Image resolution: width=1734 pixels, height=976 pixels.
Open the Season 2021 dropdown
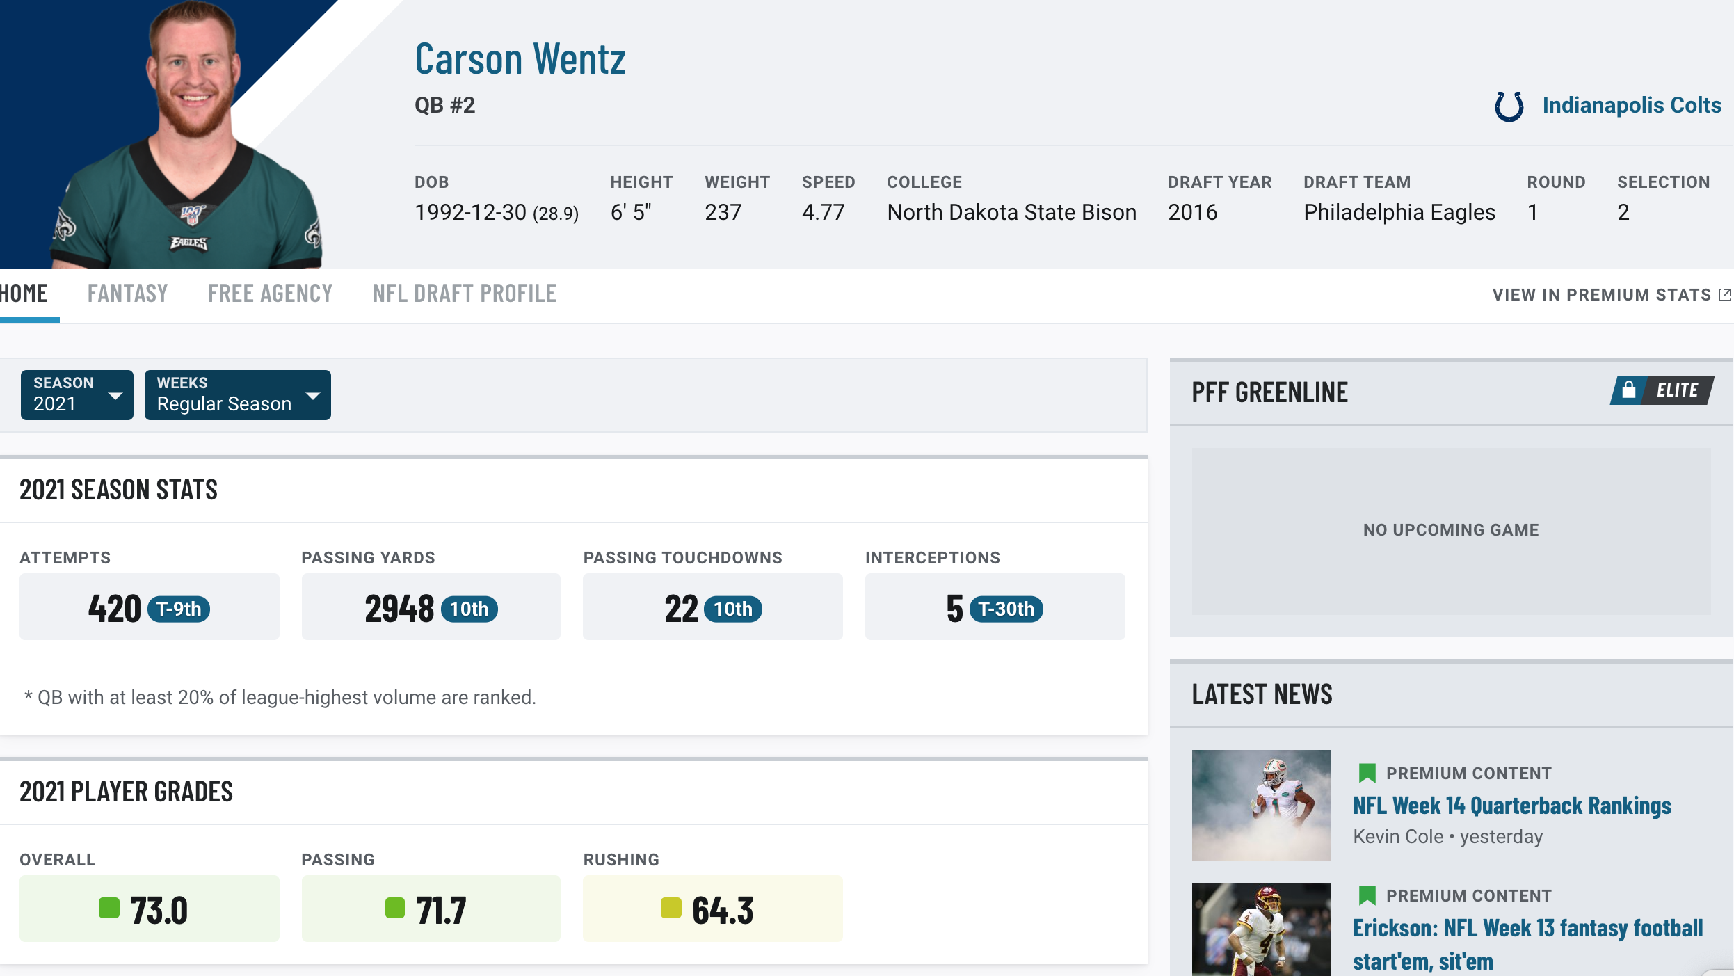[x=77, y=395]
